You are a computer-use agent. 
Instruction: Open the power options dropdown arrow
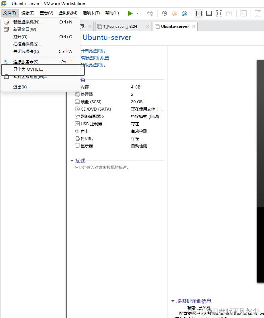(137, 13)
